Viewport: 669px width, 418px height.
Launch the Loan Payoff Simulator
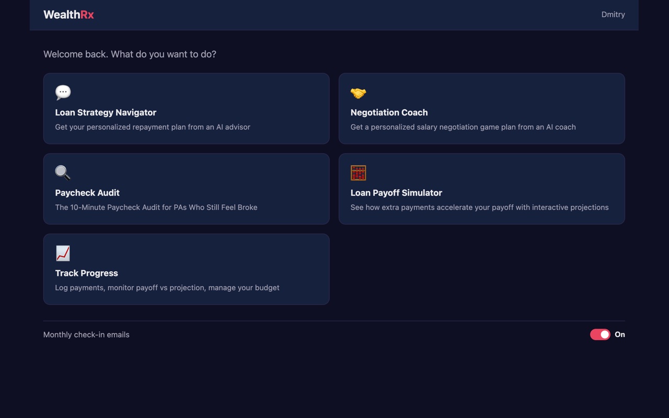(x=481, y=189)
